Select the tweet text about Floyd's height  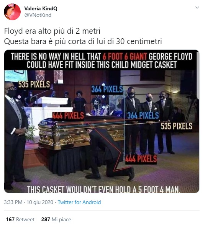(83, 36)
